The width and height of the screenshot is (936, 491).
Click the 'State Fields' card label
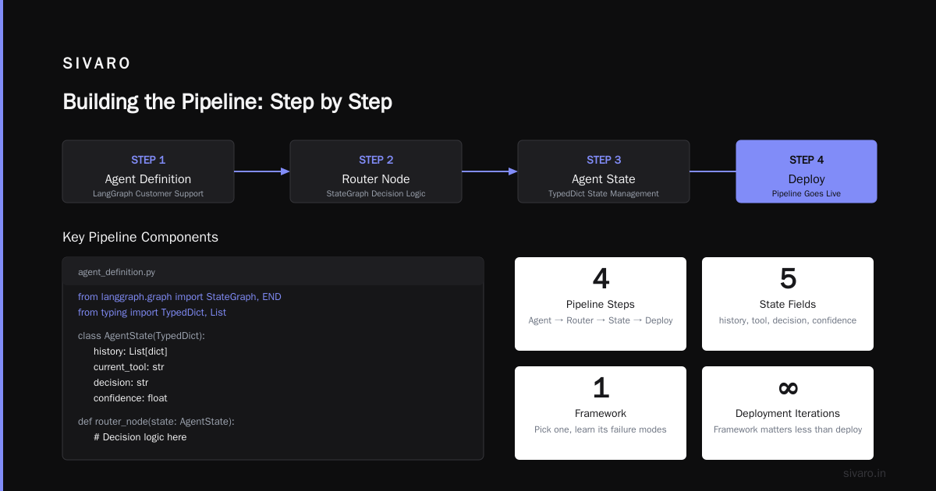[788, 305]
